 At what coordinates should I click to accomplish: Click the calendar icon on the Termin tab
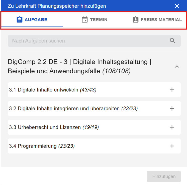(x=85, y=20)
